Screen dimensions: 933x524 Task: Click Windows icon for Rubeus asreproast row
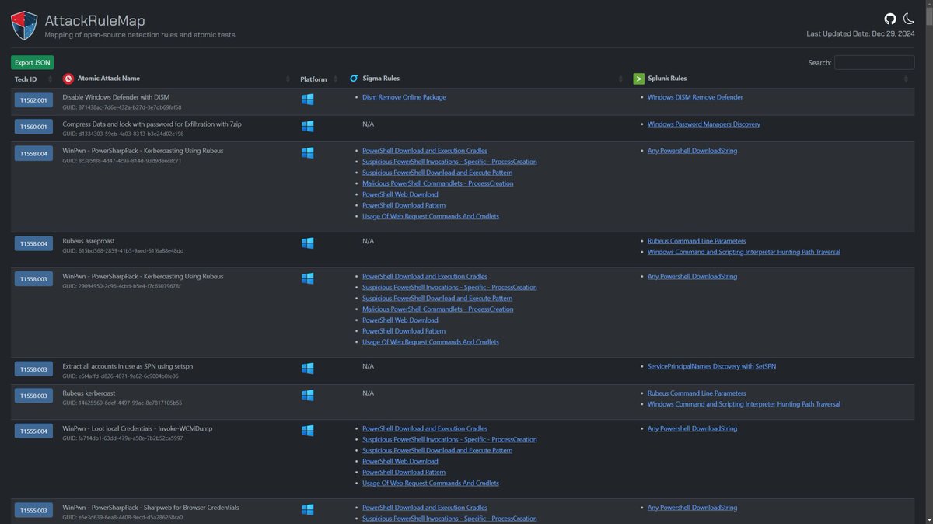click(308, 243)
